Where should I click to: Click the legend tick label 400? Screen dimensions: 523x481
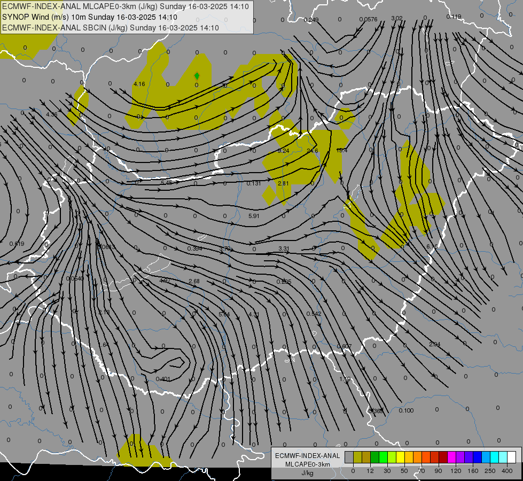tap(507, 471)
